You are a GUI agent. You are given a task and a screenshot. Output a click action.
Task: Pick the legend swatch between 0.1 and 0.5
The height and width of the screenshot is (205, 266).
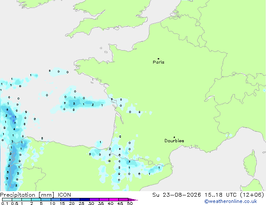coord(7,200)
